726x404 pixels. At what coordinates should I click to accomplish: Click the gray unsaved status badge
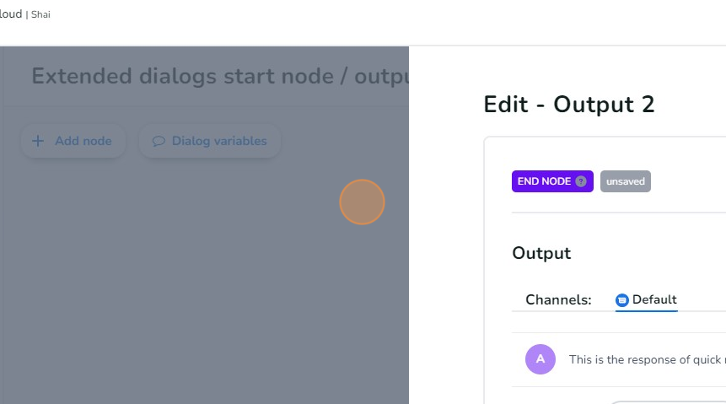tap(625, 181)
